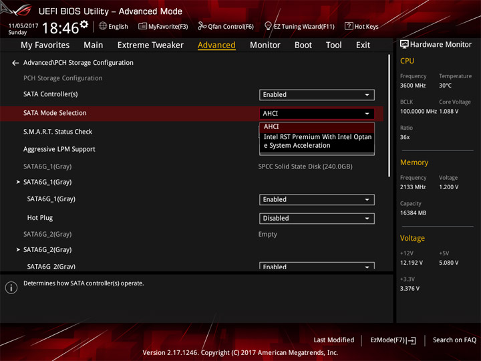
Task: Click the Hardware Monitor display icon
Action: (x=404, y=45)
